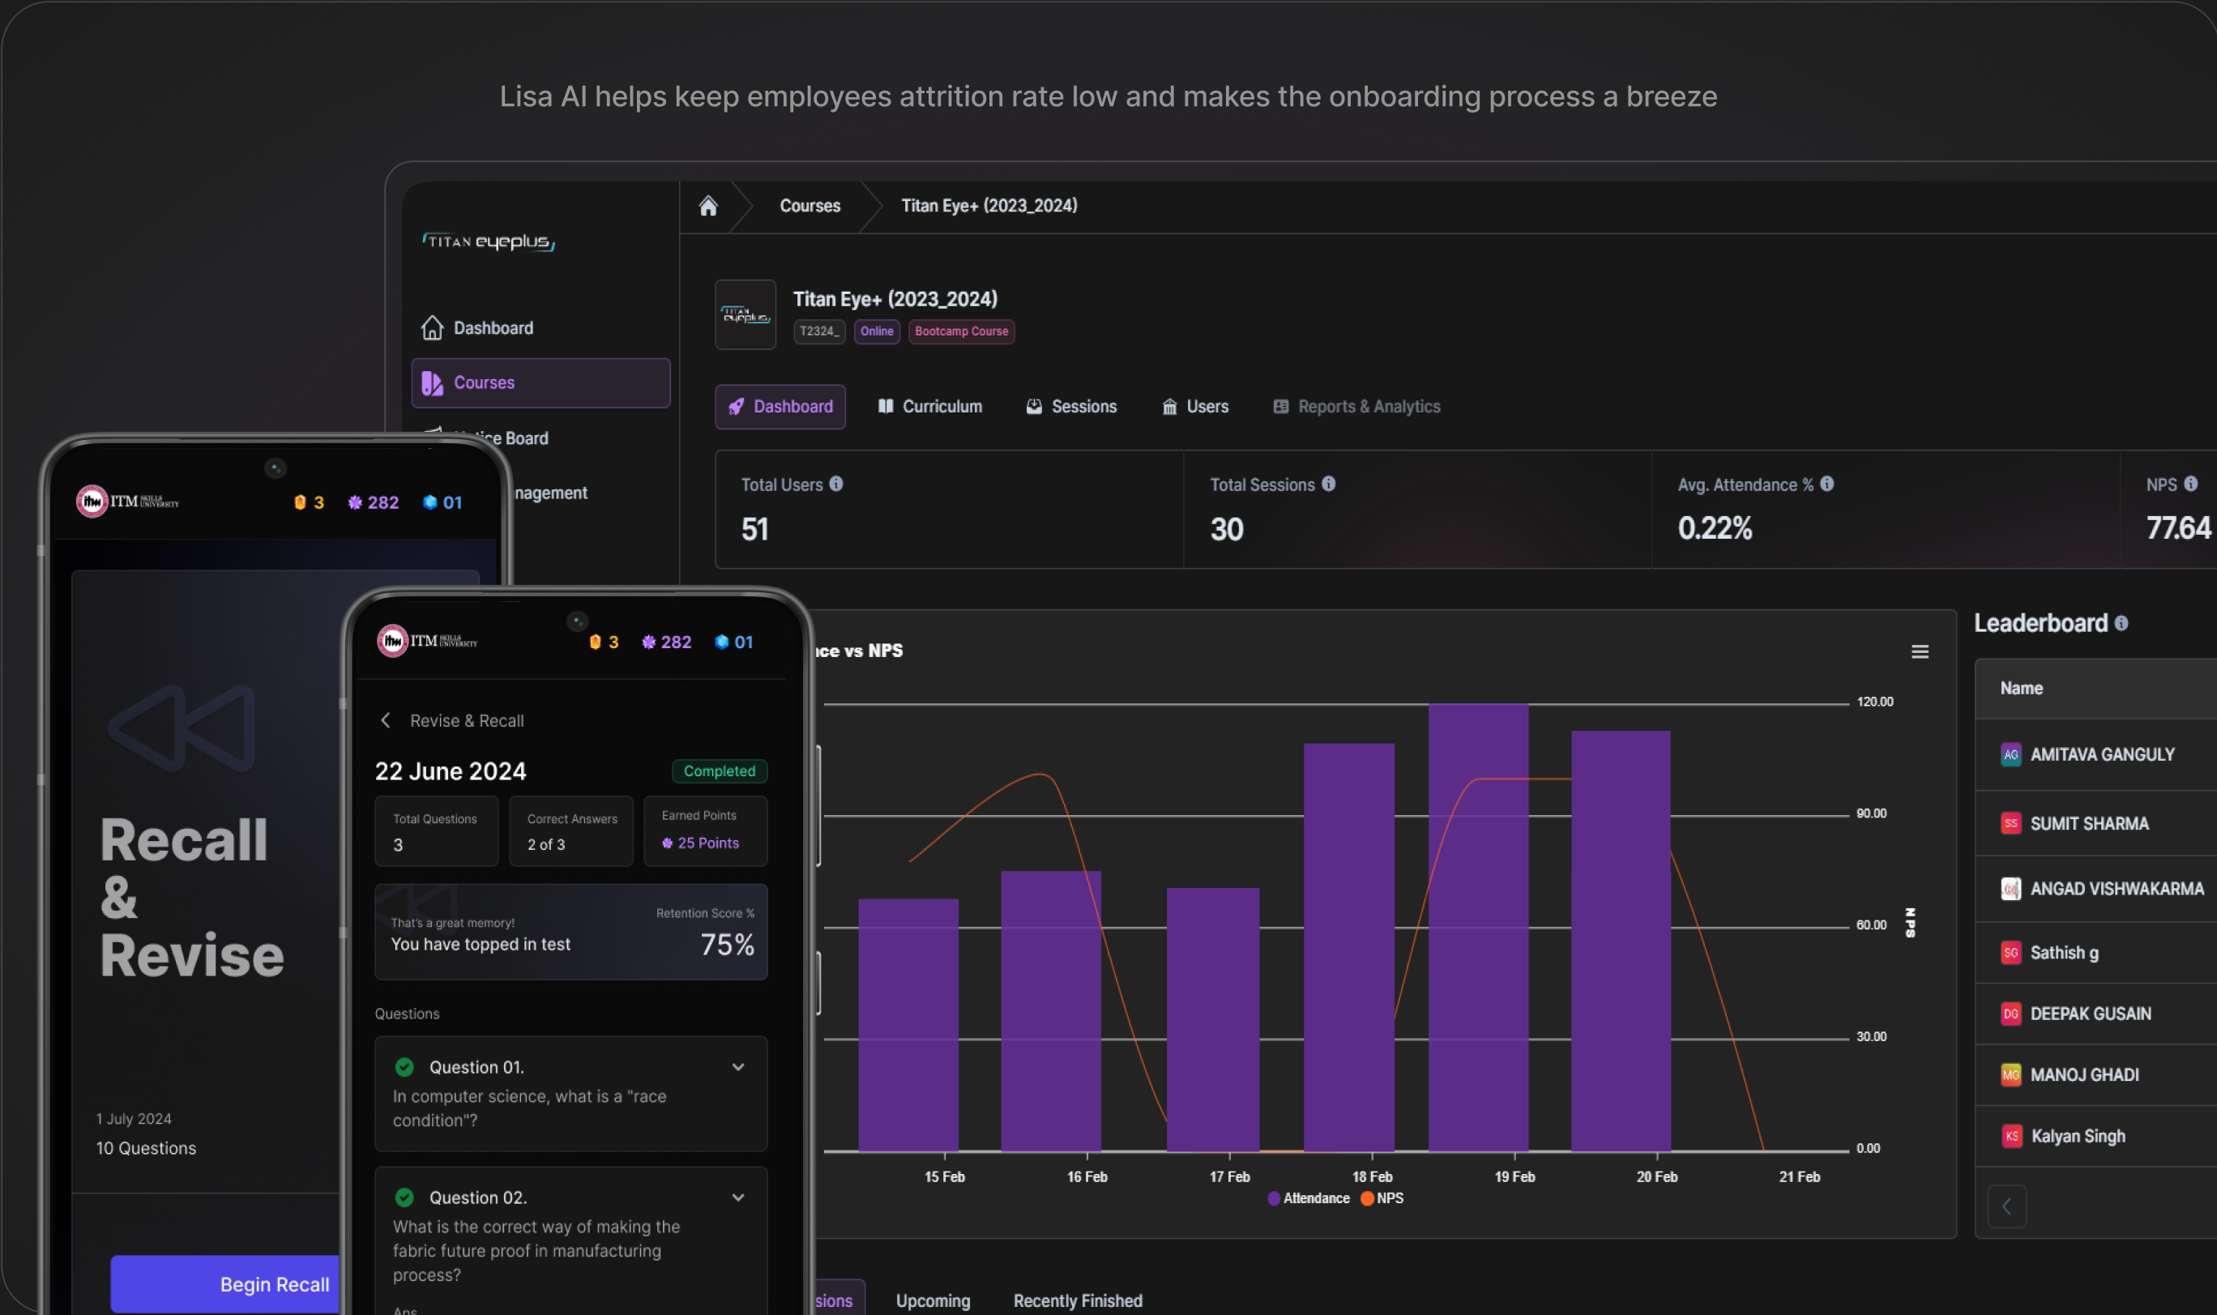Select MANOJ GHADI in leaderboard
The width and height of the screenshot is (2217, 1315).
[x=2095, y=1075]
